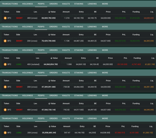
Task: Click the funding value -4,747.46$
Action: pyautogui.click(x=136, y=64)
